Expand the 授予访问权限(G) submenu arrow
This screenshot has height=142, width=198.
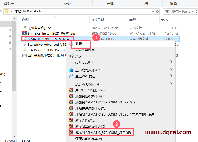(x=171, y=84)
